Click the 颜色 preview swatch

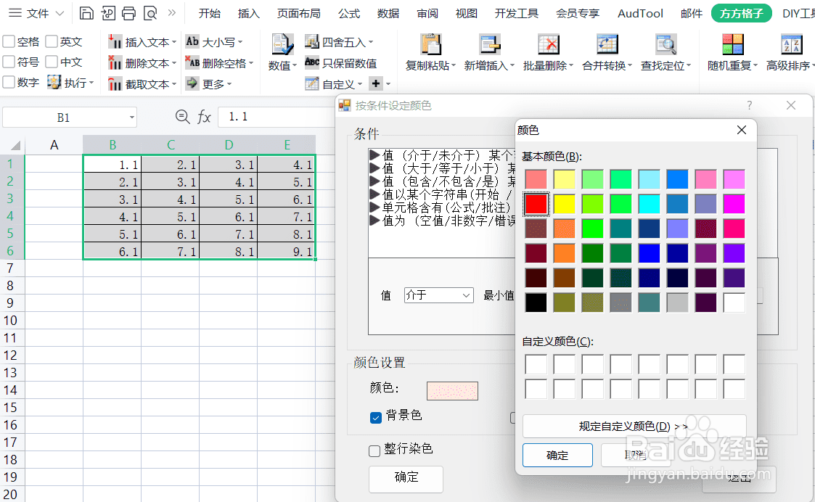(452, 391)
